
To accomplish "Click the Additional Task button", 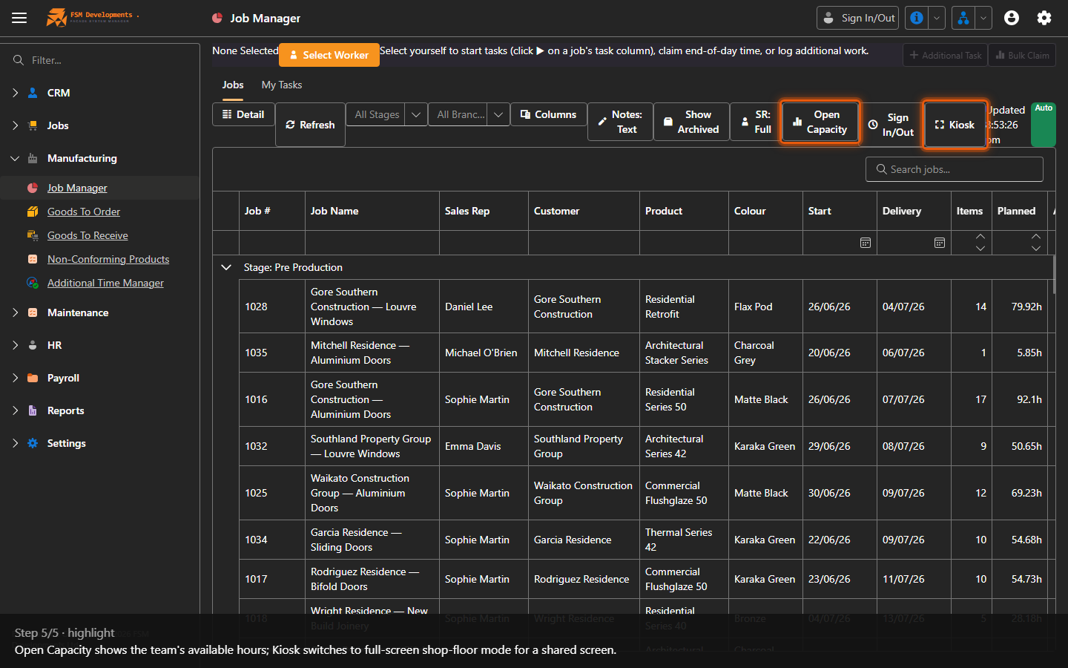I will click(945, 55).
